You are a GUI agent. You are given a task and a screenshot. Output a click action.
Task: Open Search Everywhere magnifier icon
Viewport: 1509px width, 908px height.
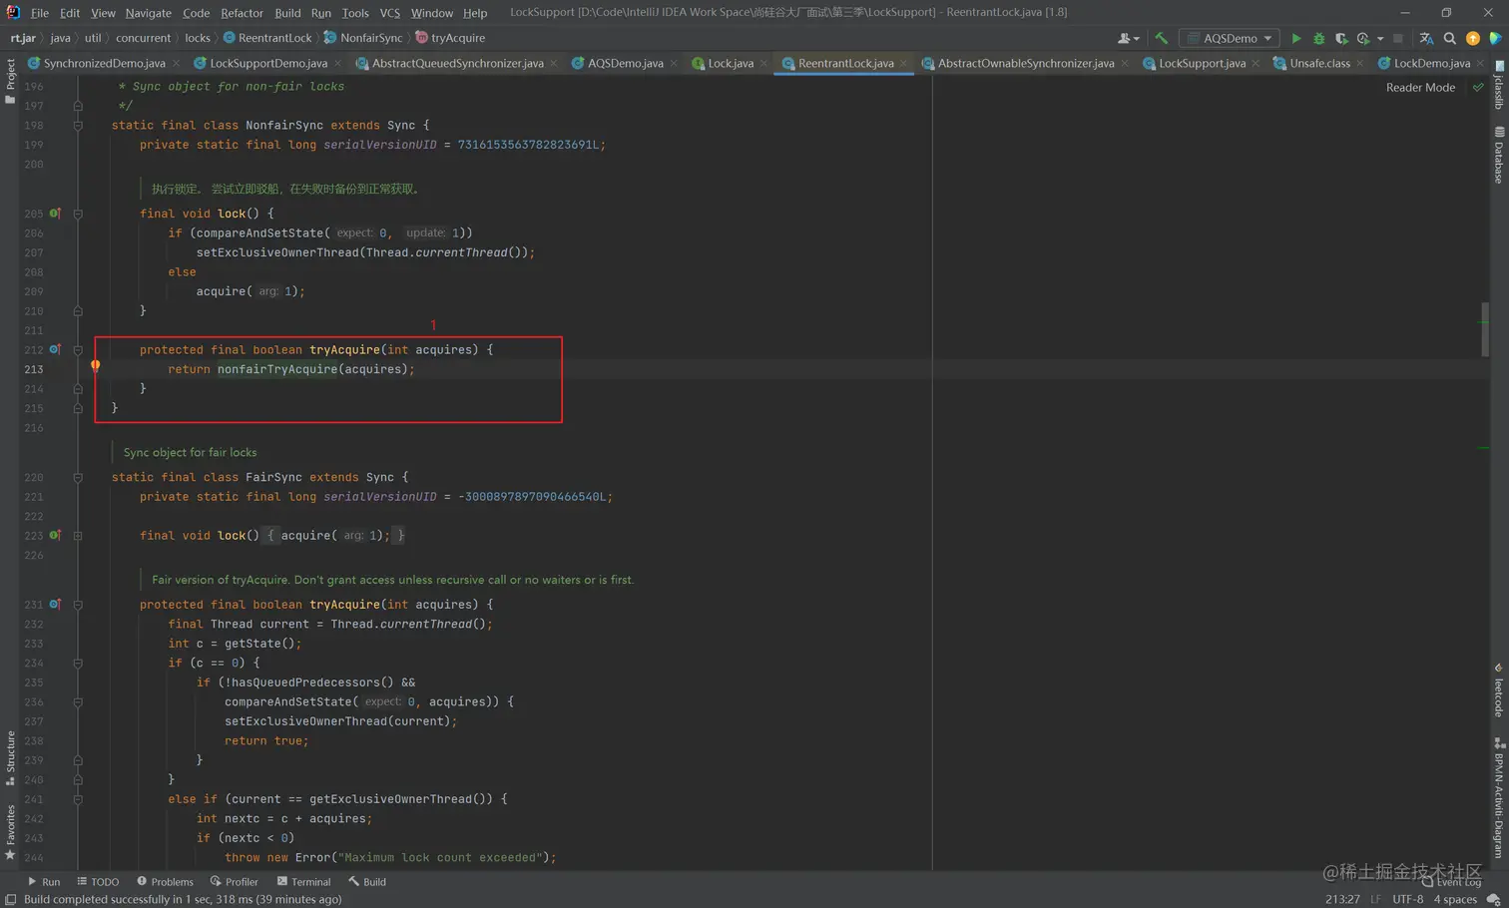(x=1450, y=38)
